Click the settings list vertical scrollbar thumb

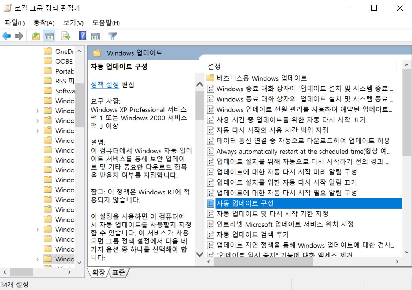tap(407, 112)
